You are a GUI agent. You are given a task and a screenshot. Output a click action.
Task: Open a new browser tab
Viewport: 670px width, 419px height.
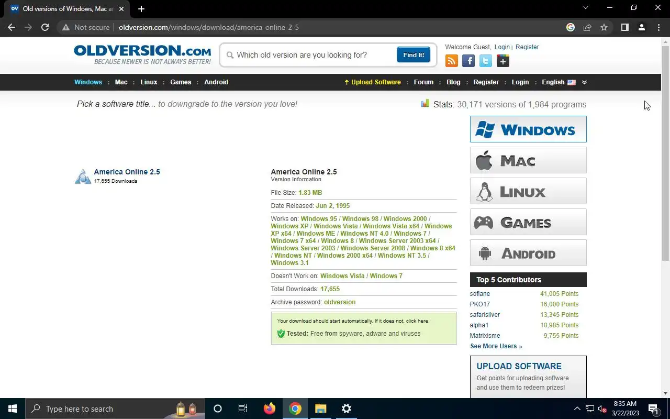(x=141, y=9)
